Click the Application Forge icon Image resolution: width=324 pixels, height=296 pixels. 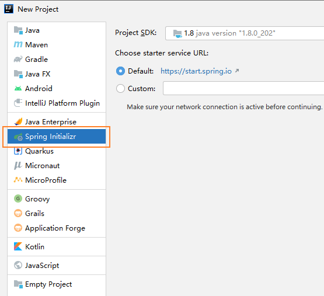(18, 228)
